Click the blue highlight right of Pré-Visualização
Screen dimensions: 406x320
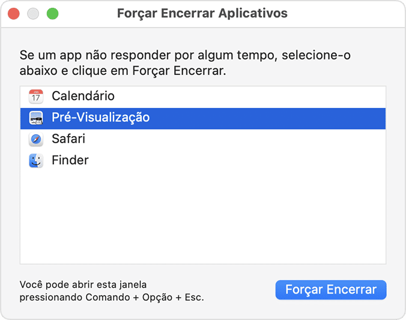pyautogui.click(x=270, y=118)
